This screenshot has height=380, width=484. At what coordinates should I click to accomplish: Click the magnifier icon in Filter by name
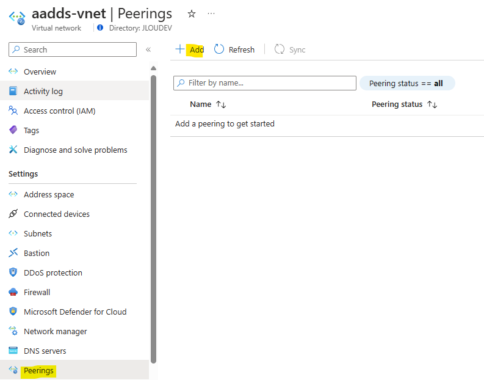pos(181,83)
